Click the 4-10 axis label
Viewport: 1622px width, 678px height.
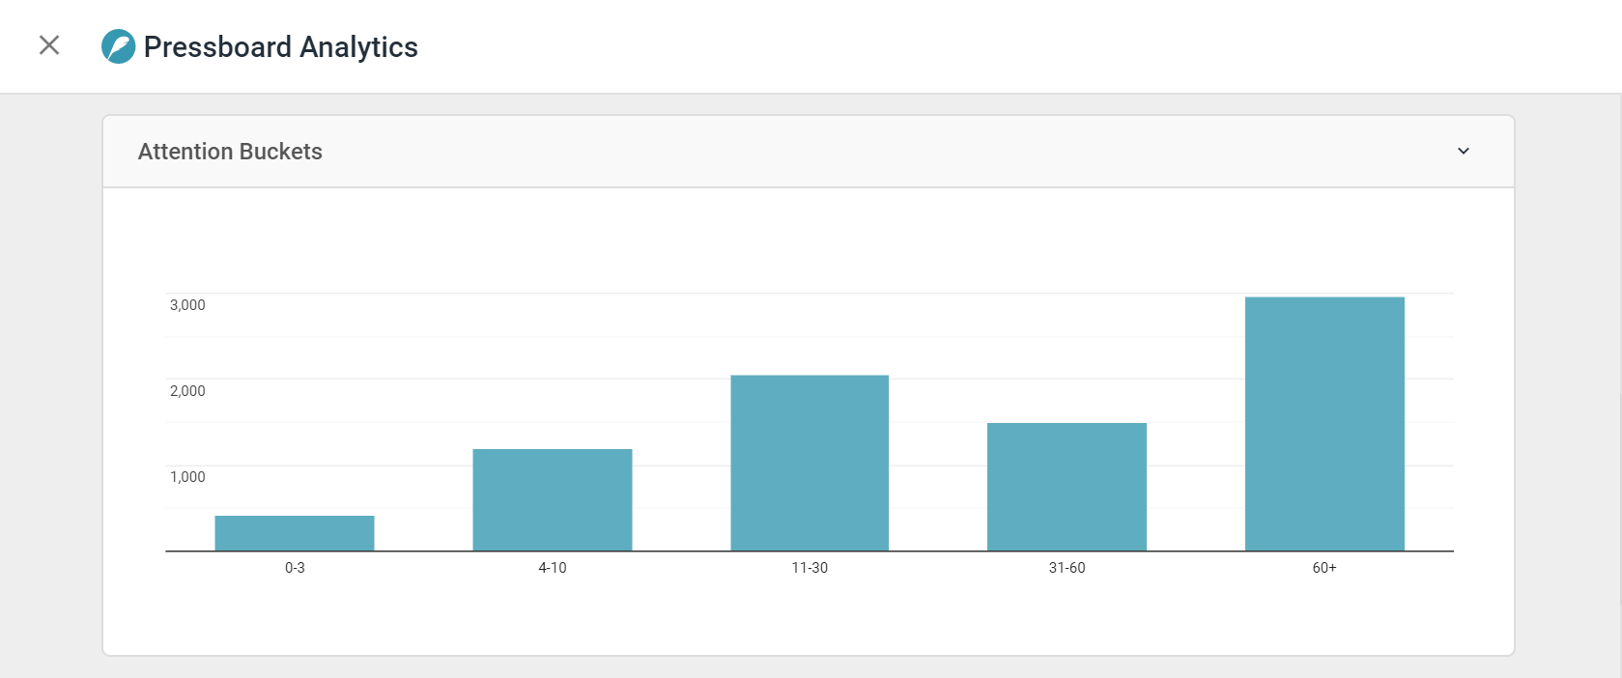click(x=553, y=568)
